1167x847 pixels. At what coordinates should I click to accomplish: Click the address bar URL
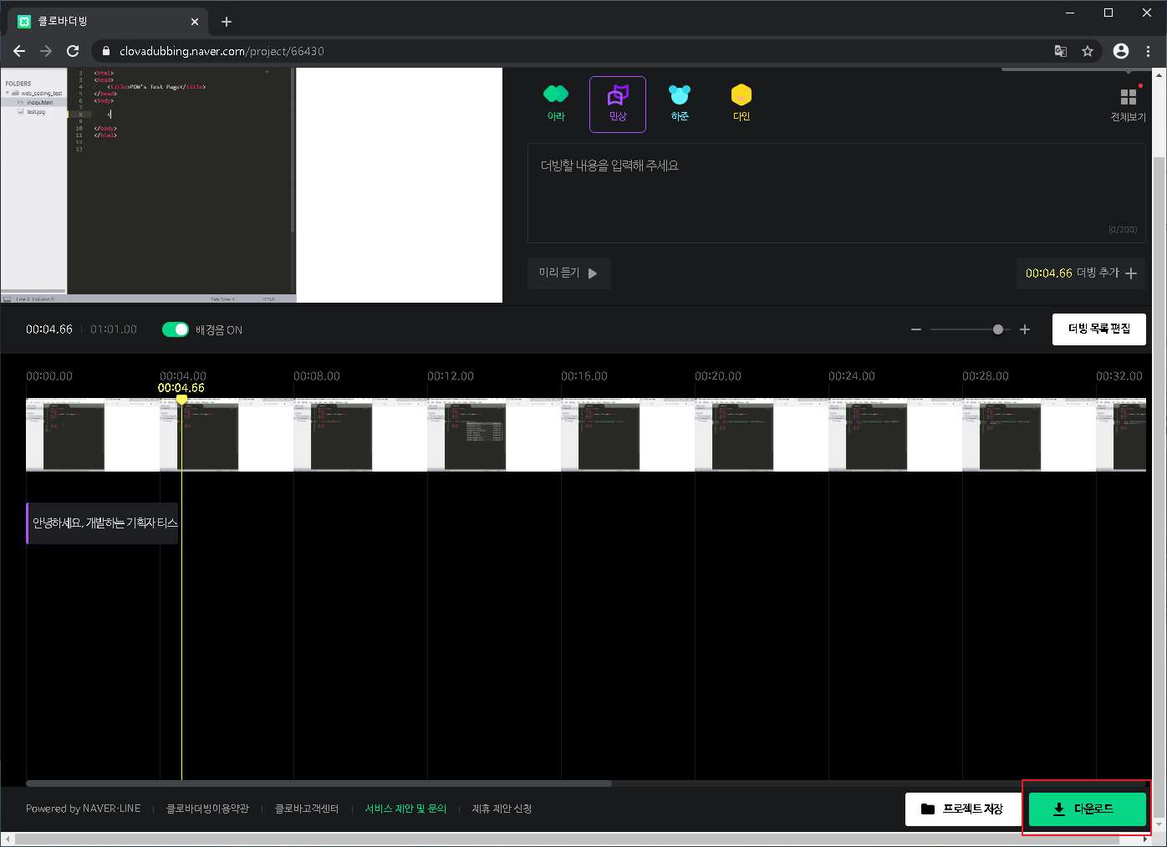click(x=222, y=51)
